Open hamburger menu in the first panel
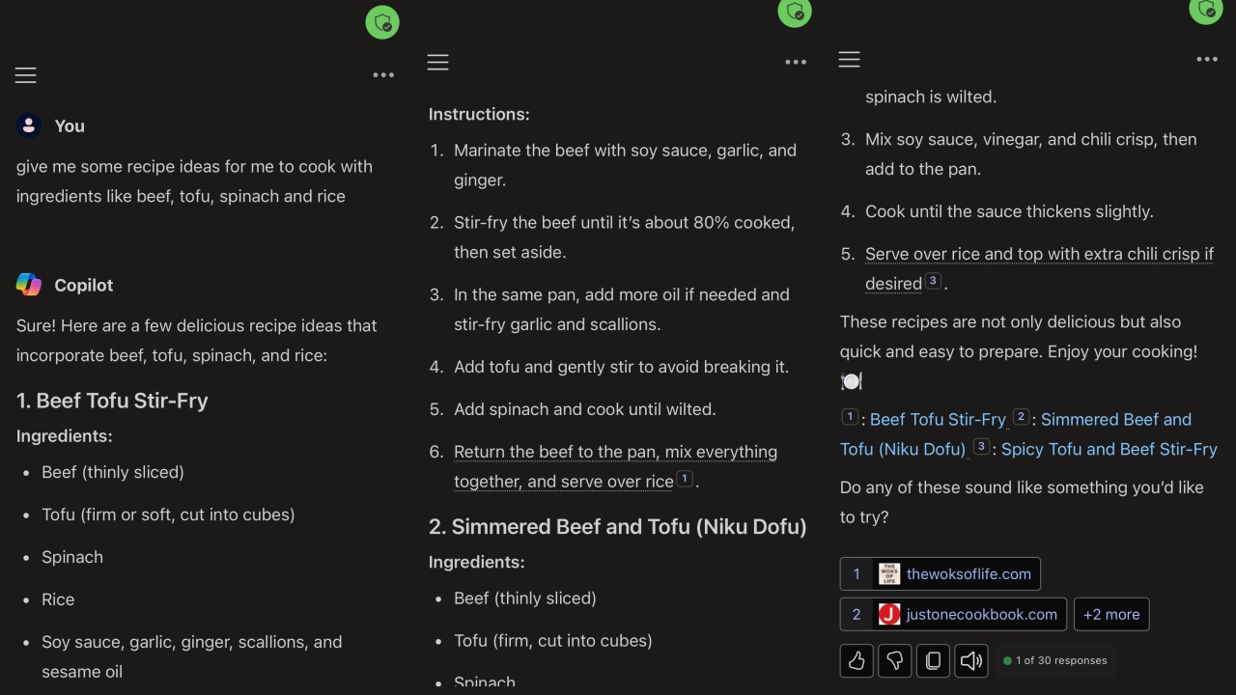This screenshot has height=695, width=1236. pyautogui.click(x=26, y=75)
